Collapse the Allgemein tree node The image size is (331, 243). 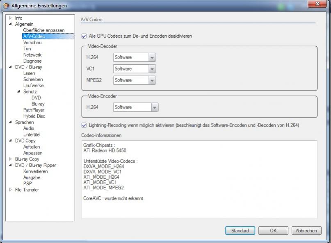[x=11, y=24]
